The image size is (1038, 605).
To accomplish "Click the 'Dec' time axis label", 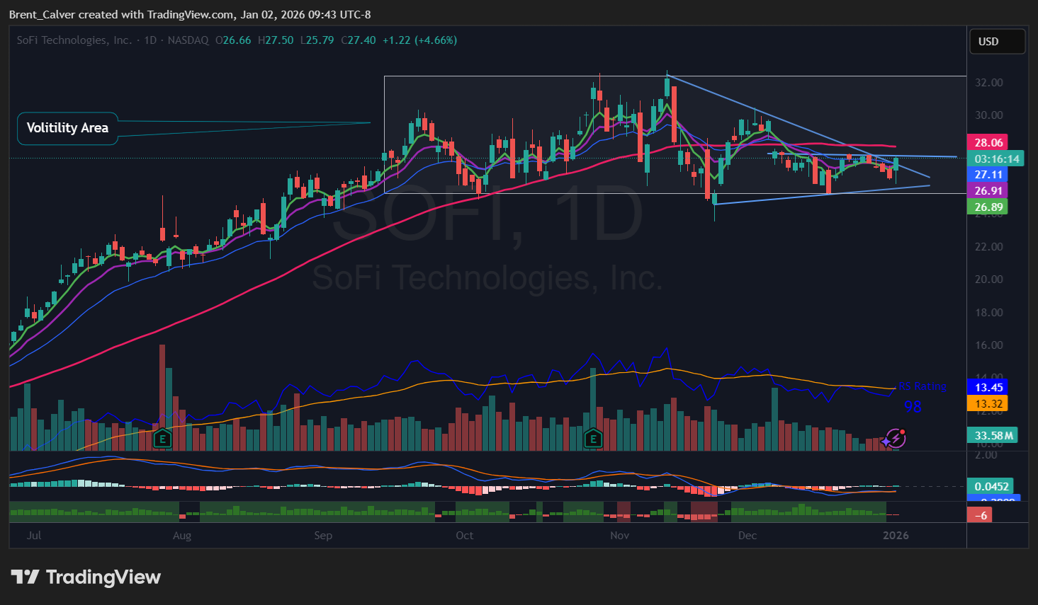I will click(x=748, y=536).
